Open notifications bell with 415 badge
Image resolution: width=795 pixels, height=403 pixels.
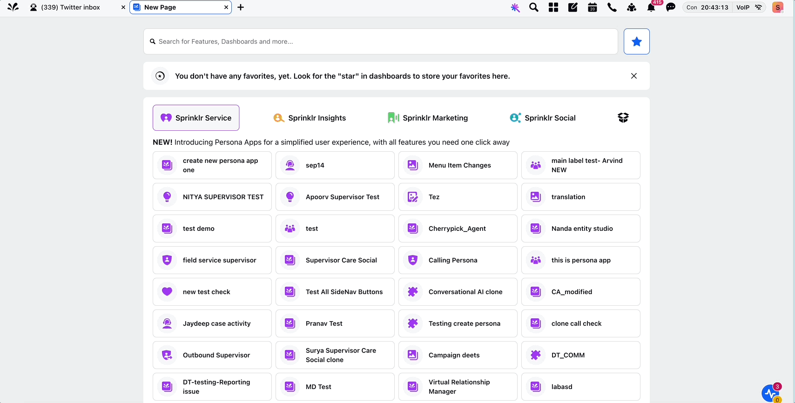coord(651,7)
